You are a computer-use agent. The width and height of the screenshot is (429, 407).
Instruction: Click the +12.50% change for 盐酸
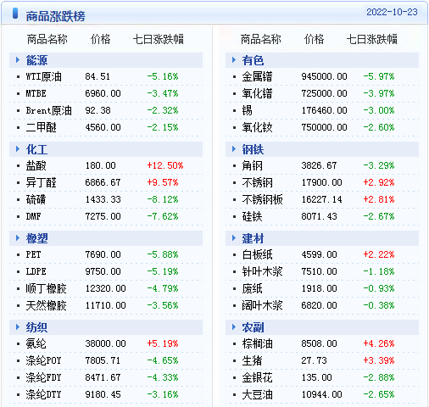click(165, 165)
